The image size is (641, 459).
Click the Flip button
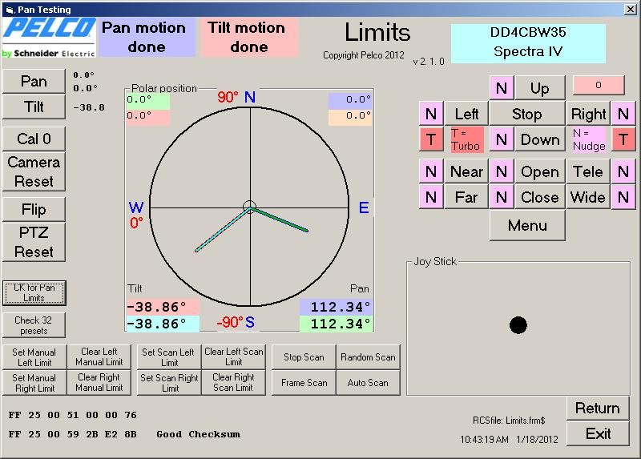click(34, 209)
